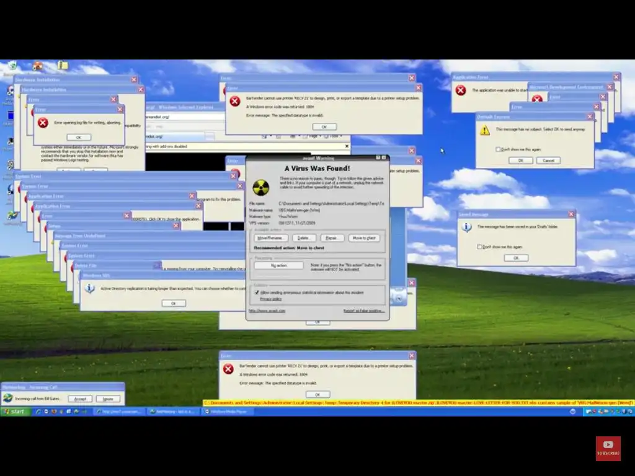Open the http://www.avast.com link
Viewport: 635px width, 476px height.
[267, 311]
